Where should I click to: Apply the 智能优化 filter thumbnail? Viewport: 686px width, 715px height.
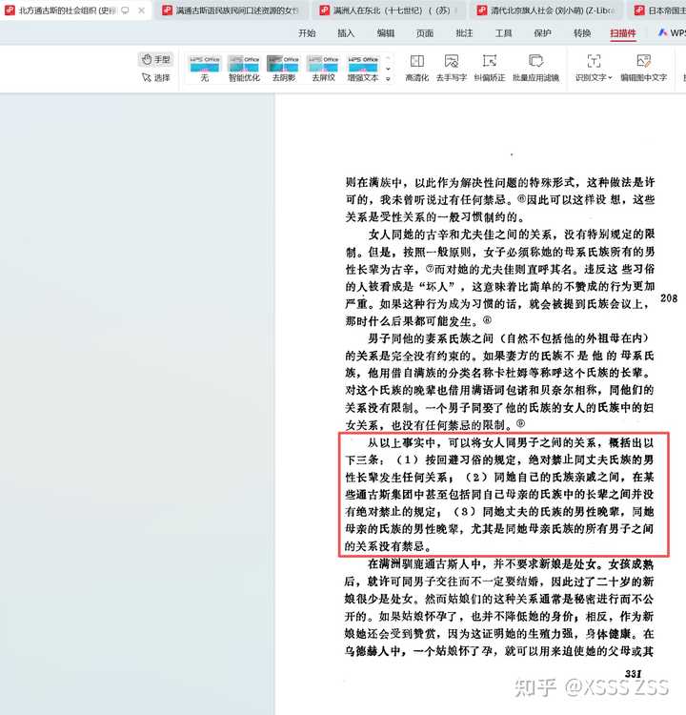pos(244,67)
